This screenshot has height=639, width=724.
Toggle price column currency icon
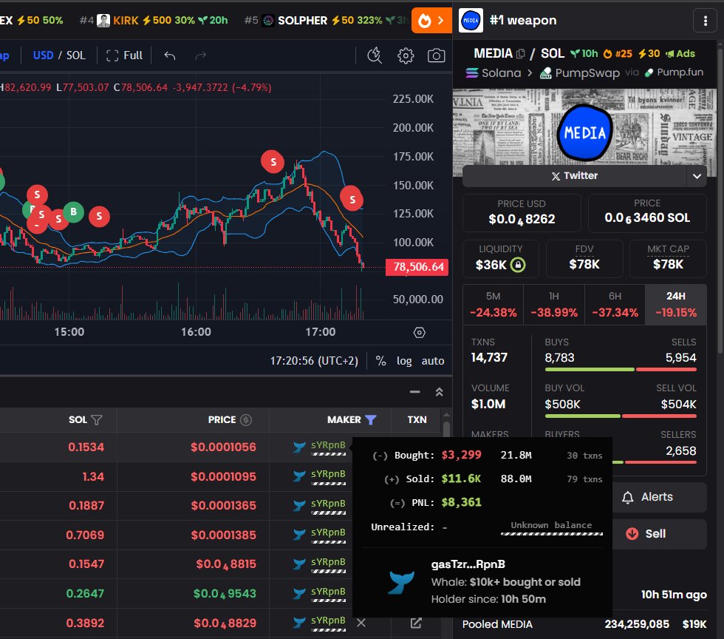click(246, 420)
